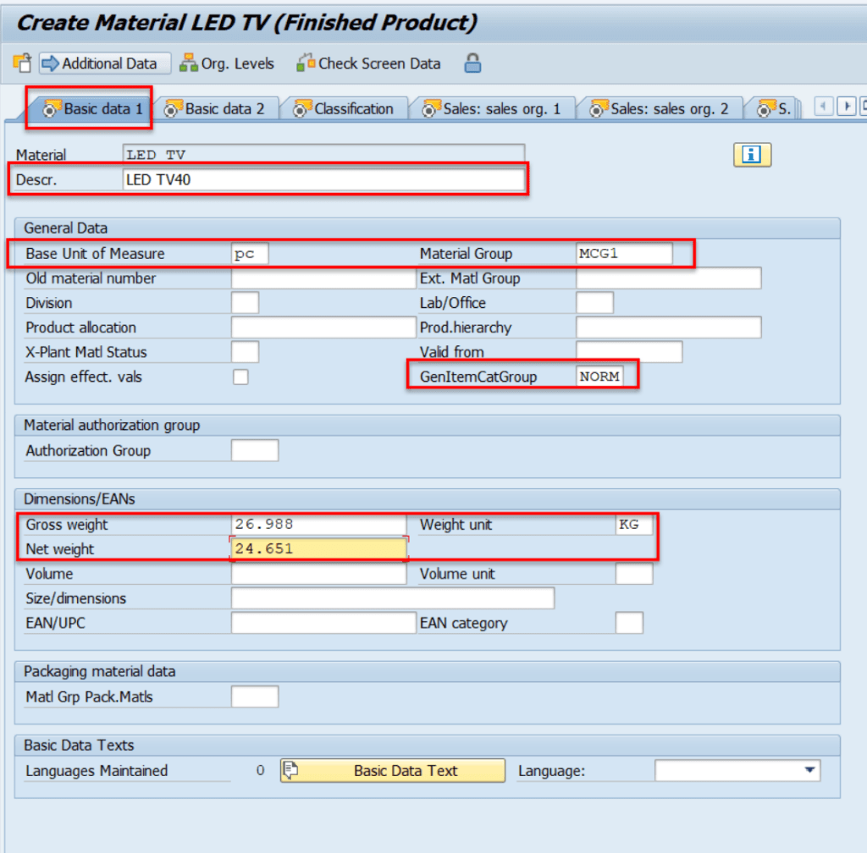
Task: Open Sales: sales org. 2 tab
Action: coord(660,109)
